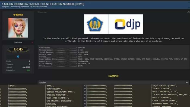Click the post timestamp above the logos
Screen dimensions: 190x107
click(x=42, y=12)
